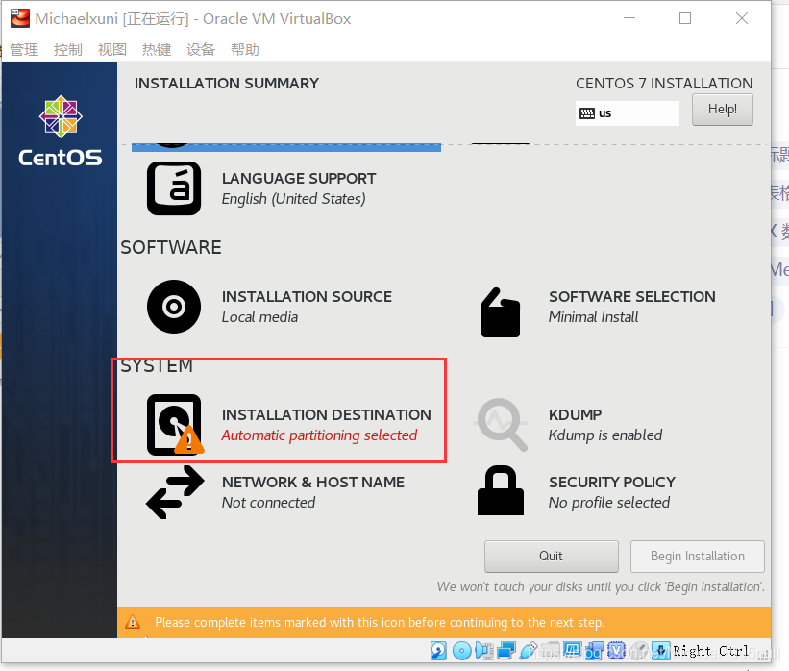Click the mouse integration status icon
This screenshot has width=789, height=671.
tap(639, 651)
